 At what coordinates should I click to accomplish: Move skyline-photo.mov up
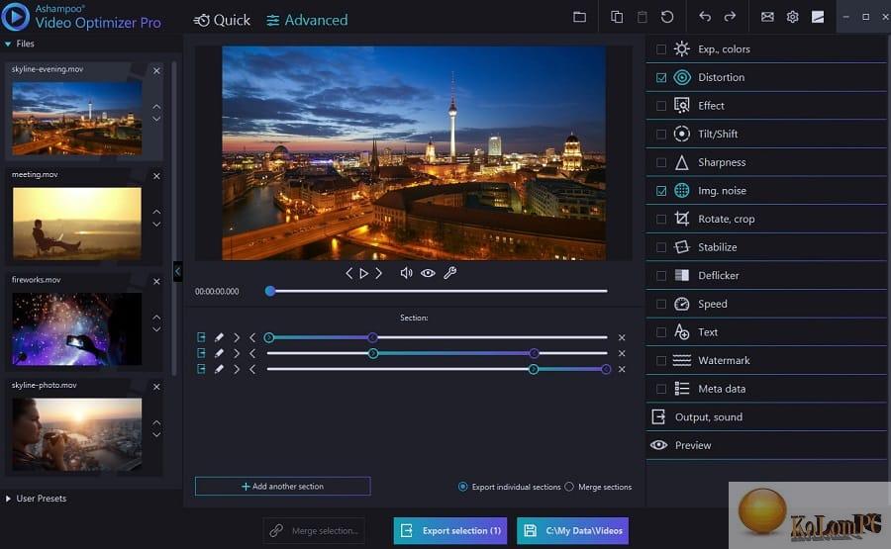point(156,422)
